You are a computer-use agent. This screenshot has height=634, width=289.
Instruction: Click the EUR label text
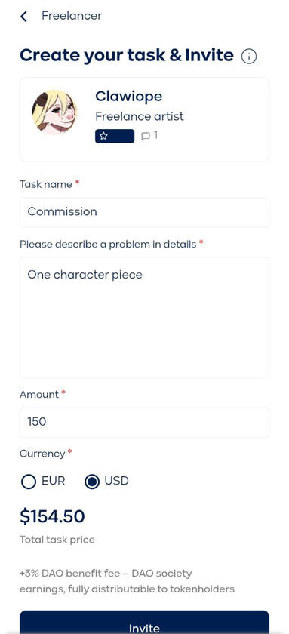tap(53, 482)
